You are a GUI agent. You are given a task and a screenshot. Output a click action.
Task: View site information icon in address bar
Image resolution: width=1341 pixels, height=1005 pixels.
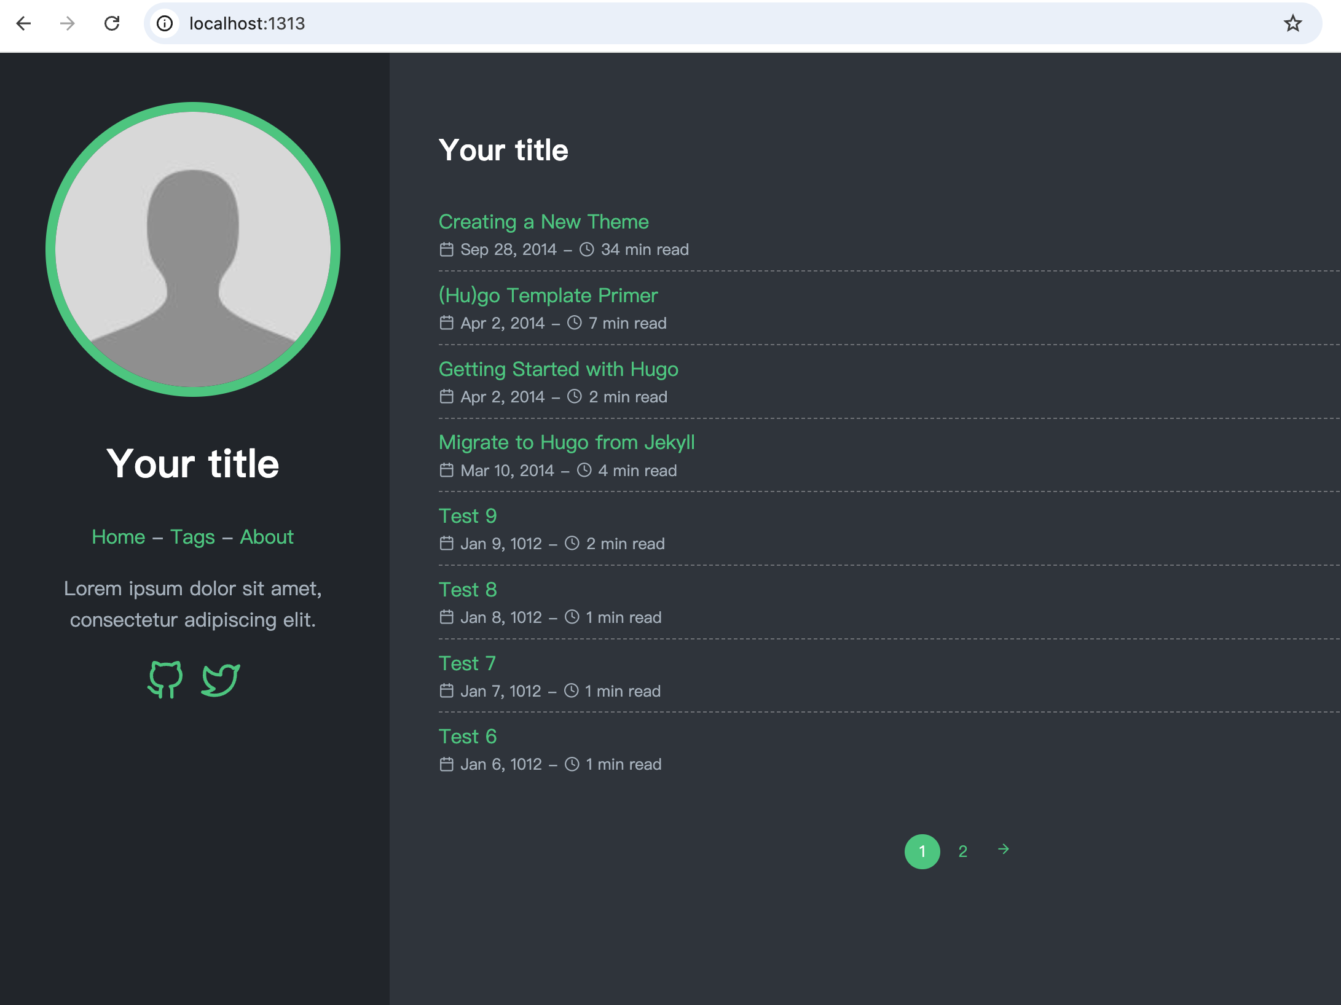pos(165,23)
